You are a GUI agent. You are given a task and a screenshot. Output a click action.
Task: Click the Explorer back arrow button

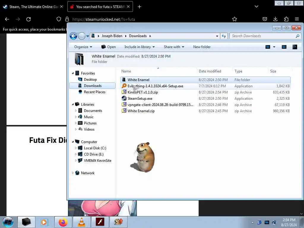click(74, 36)
